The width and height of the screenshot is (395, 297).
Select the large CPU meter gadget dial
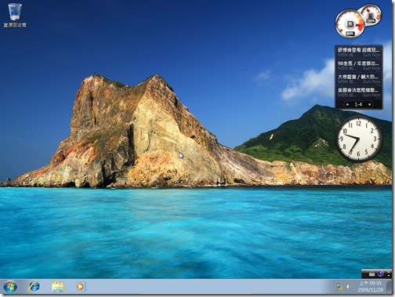point(350,24)
